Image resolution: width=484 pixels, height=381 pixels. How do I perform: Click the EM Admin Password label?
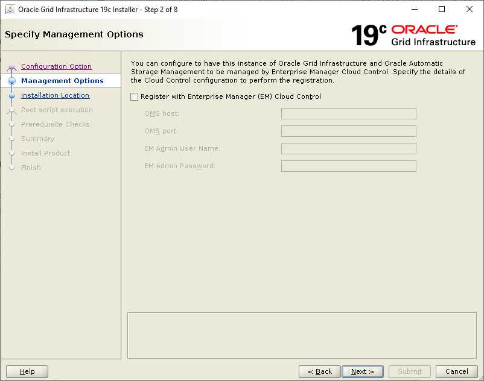tap(179, 166)
